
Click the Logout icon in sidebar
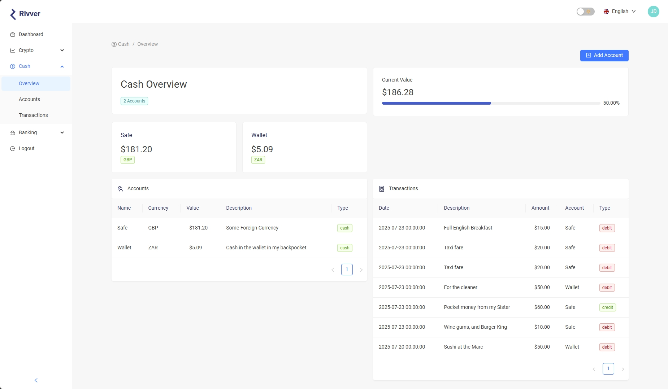tap(13, 149)
